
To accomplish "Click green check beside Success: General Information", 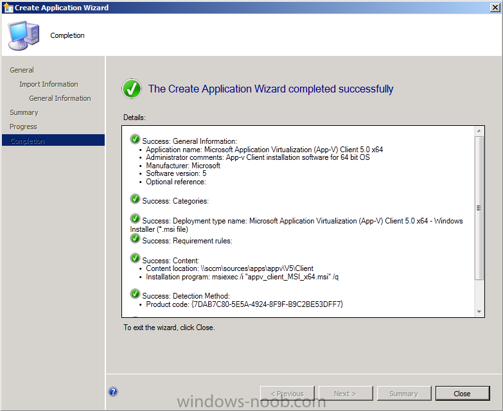I will [x=135, y=139].
